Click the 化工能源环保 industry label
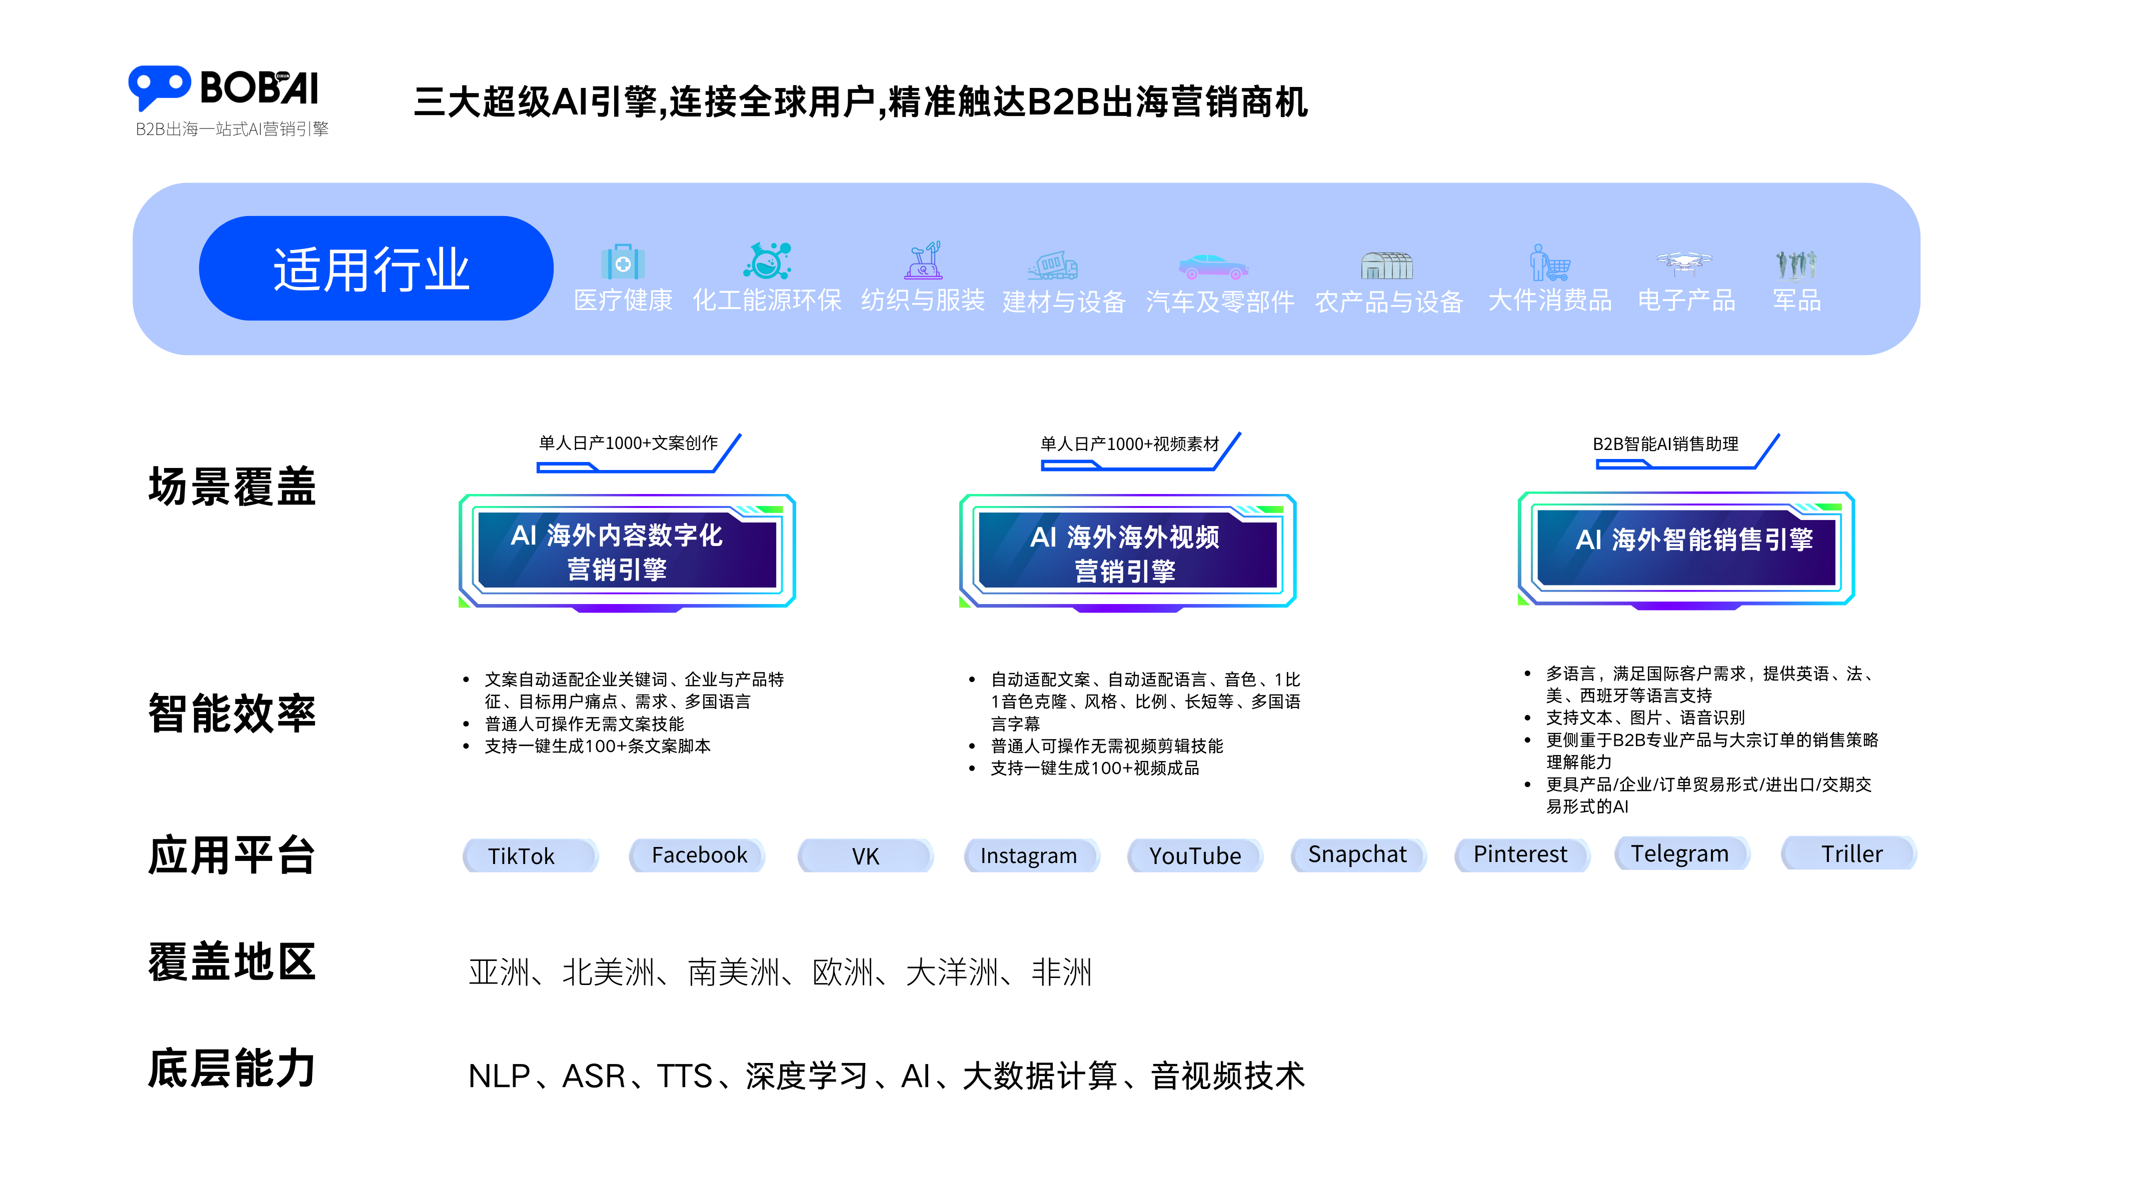 tap(767, 300)
